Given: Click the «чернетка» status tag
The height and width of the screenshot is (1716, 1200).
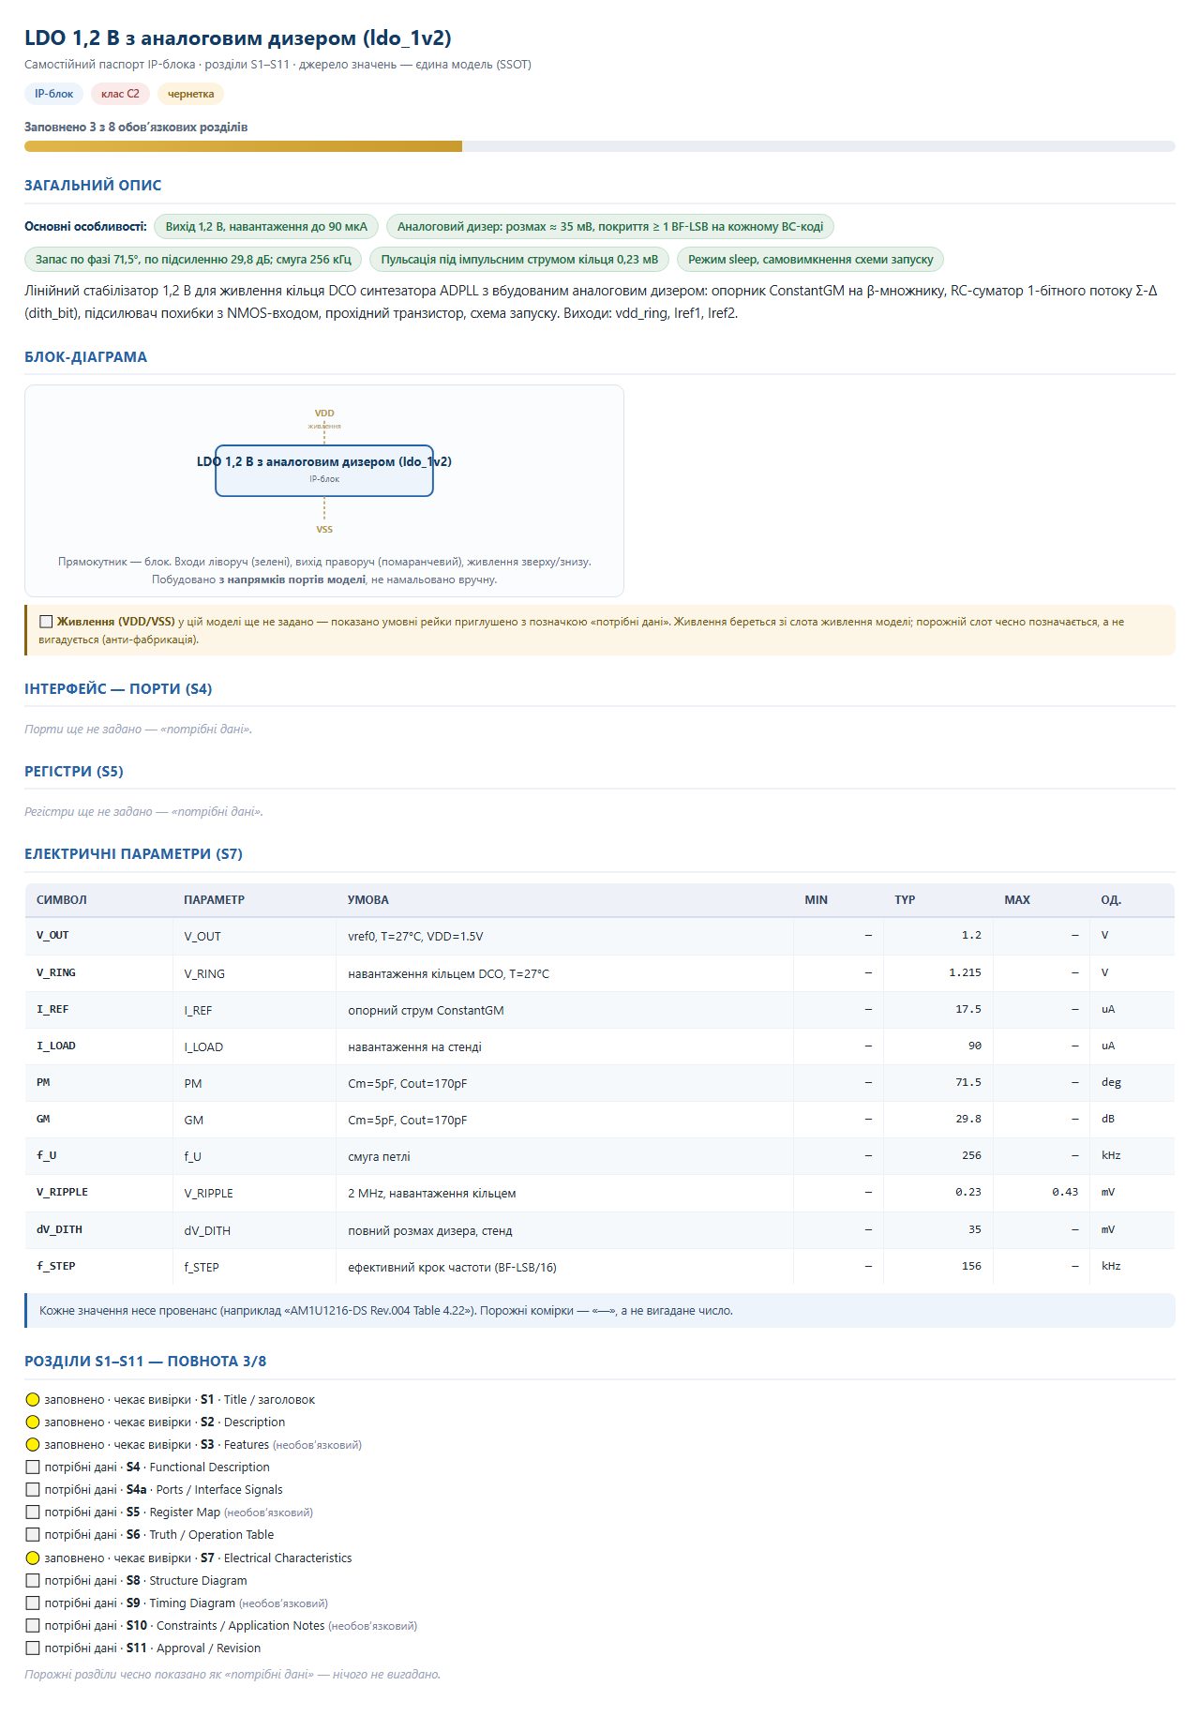Looking at the screenshot, I should [x=191, y=94].
